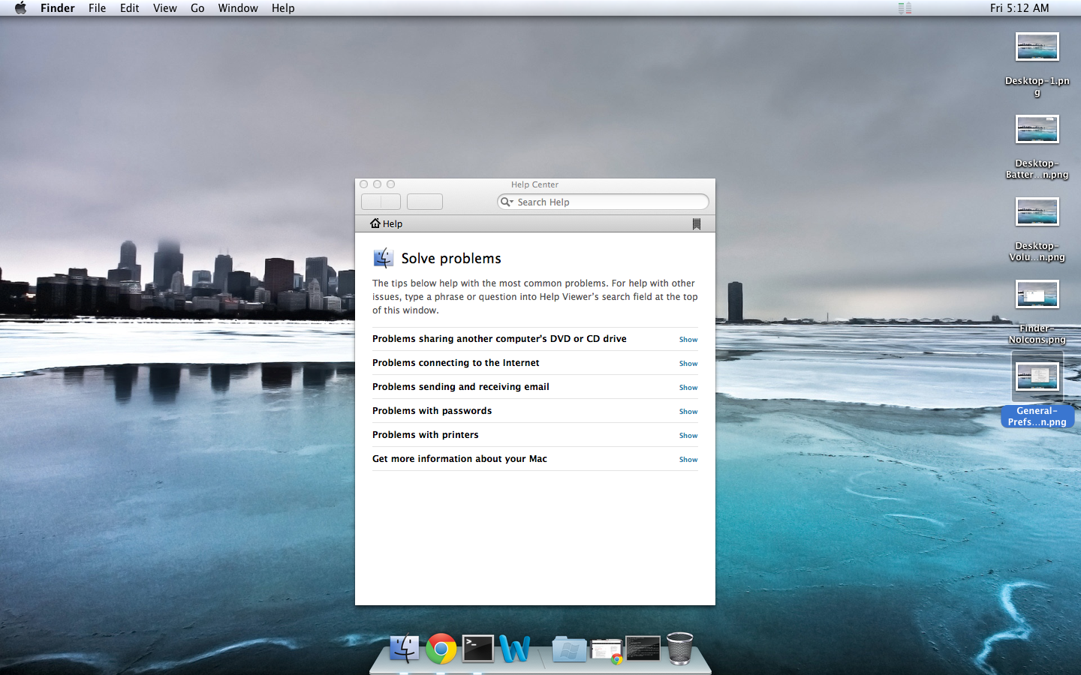Open the View menu
The image size is (1081, 675).
[164, 8]
